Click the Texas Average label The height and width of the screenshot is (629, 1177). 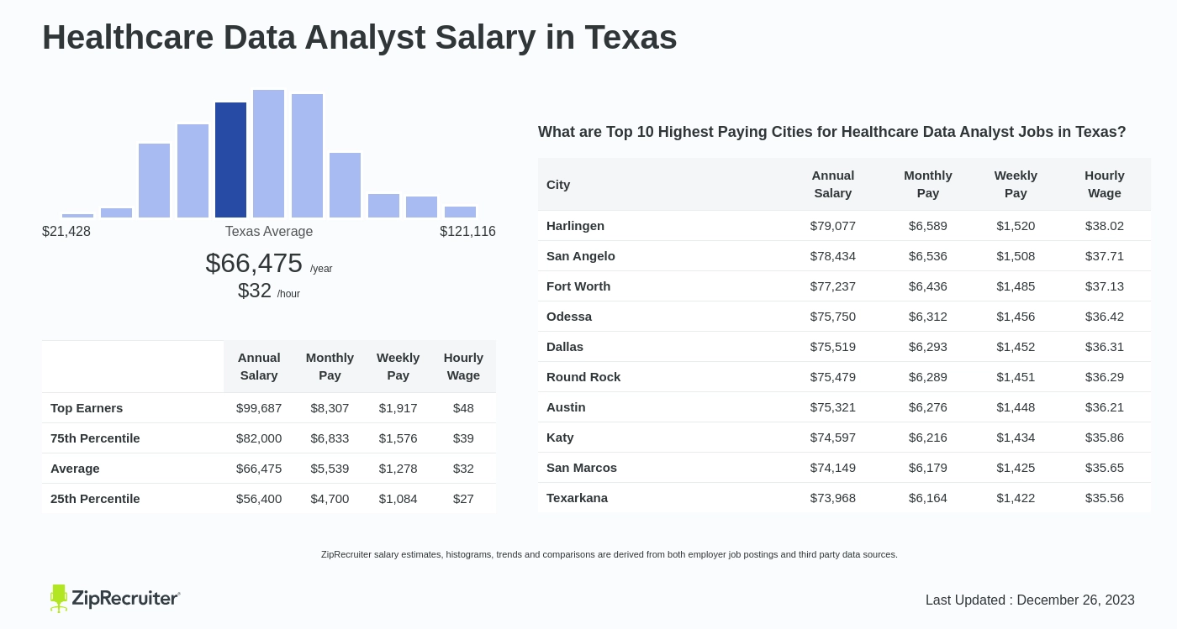[269, 231]
